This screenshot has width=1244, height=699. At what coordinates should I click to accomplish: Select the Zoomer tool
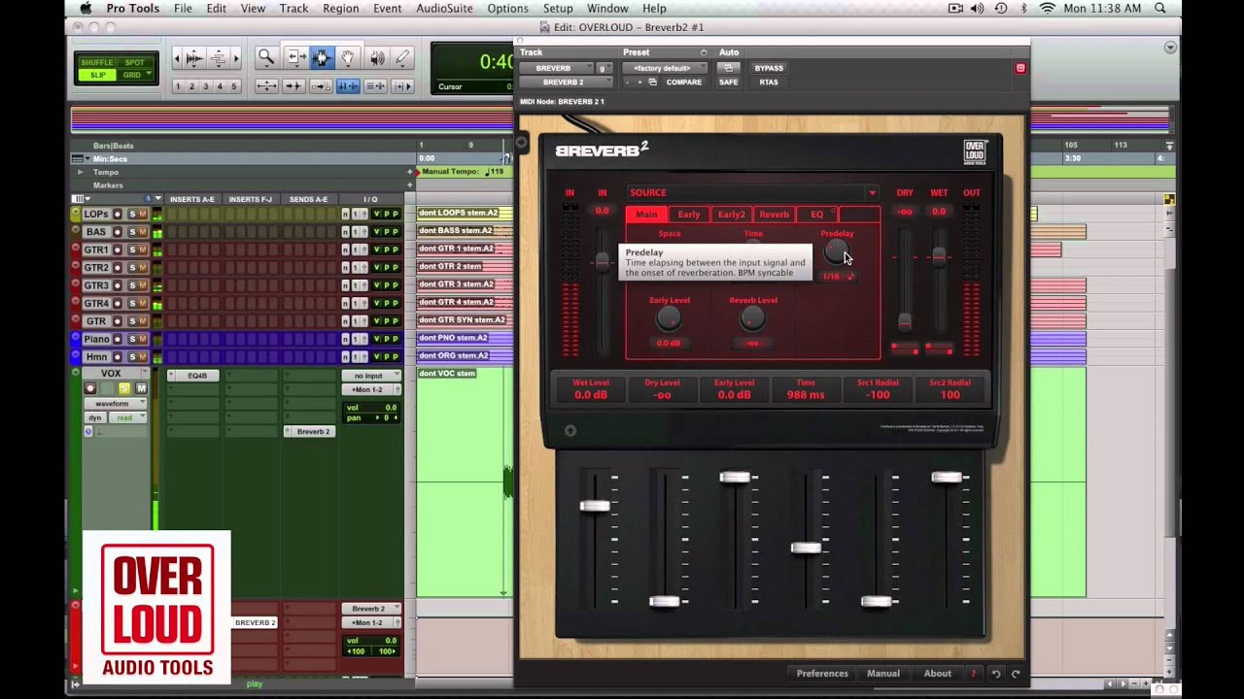(265, 58)
